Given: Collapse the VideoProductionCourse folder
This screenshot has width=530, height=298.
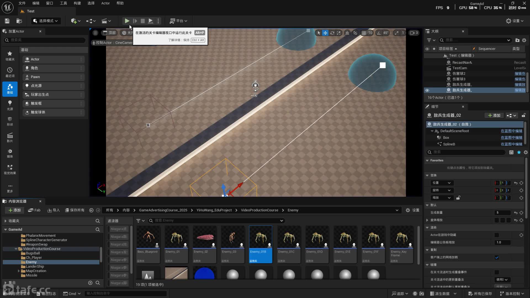Looking at the screenshot, I should [16, 249].
